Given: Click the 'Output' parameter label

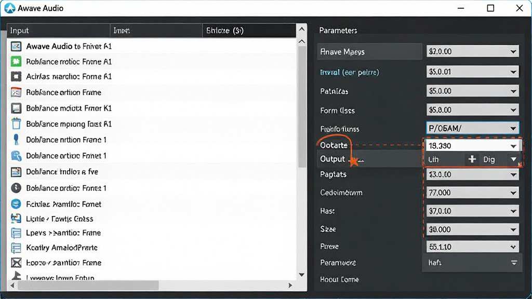Looking at the screenshot, I should tap(332, 159).
